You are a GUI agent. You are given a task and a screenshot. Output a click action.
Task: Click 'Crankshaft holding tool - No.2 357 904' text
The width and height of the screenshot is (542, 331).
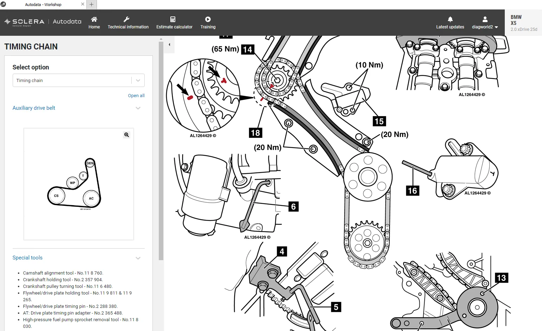tap(63, 279)
